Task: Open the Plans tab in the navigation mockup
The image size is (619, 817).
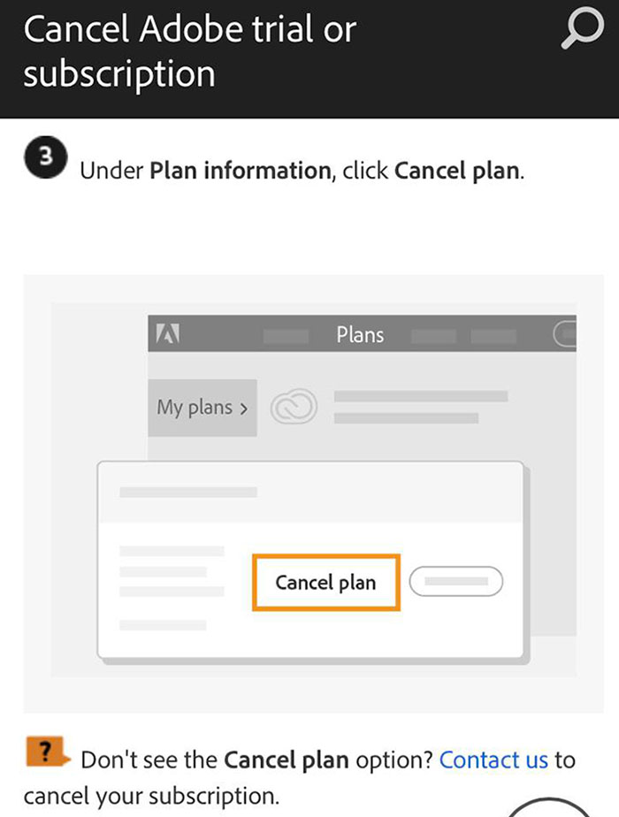Action: coord(360,335)
